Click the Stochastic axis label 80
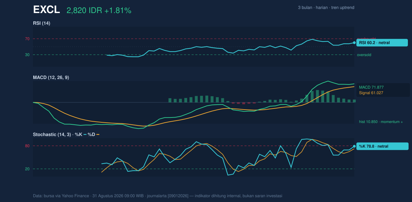Viewport: 412px width, 202px height. [27, 146]
